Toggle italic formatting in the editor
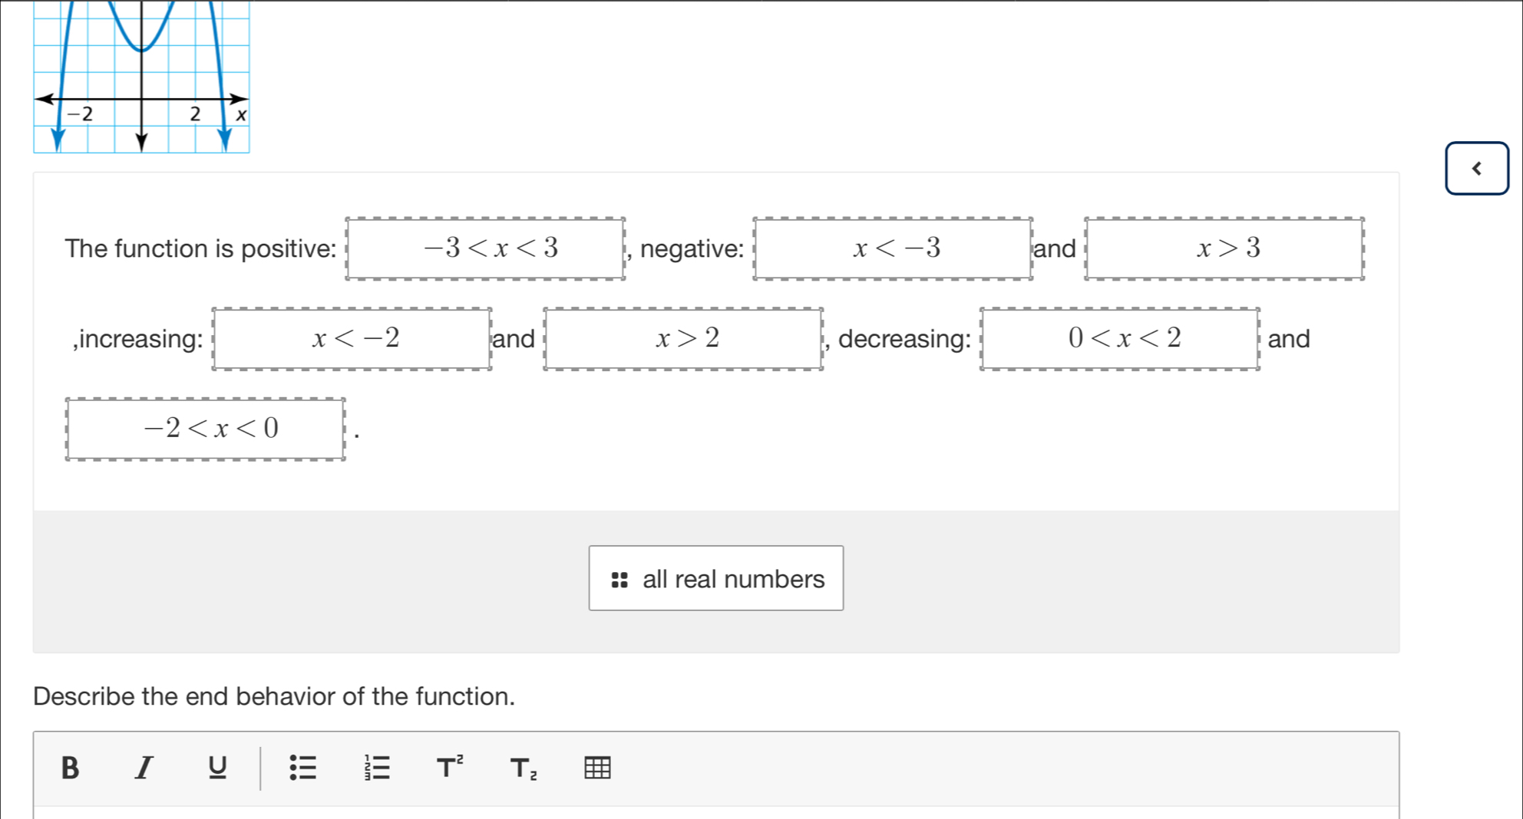1523x819 pixels. click(144, 768)
